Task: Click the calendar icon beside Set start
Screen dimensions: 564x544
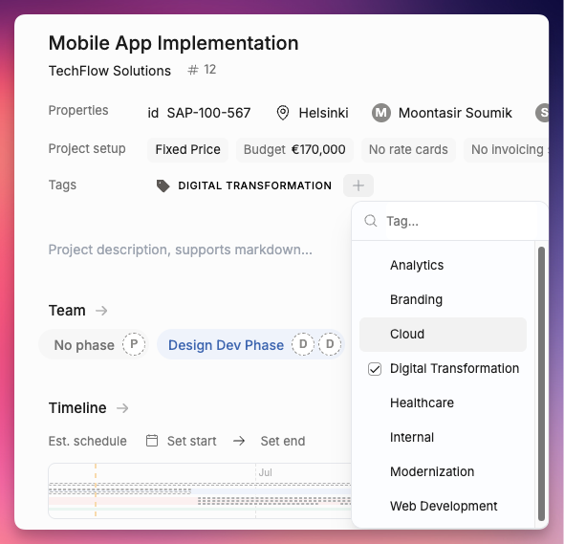Action: pyautogui.click(x=152, y=441)
